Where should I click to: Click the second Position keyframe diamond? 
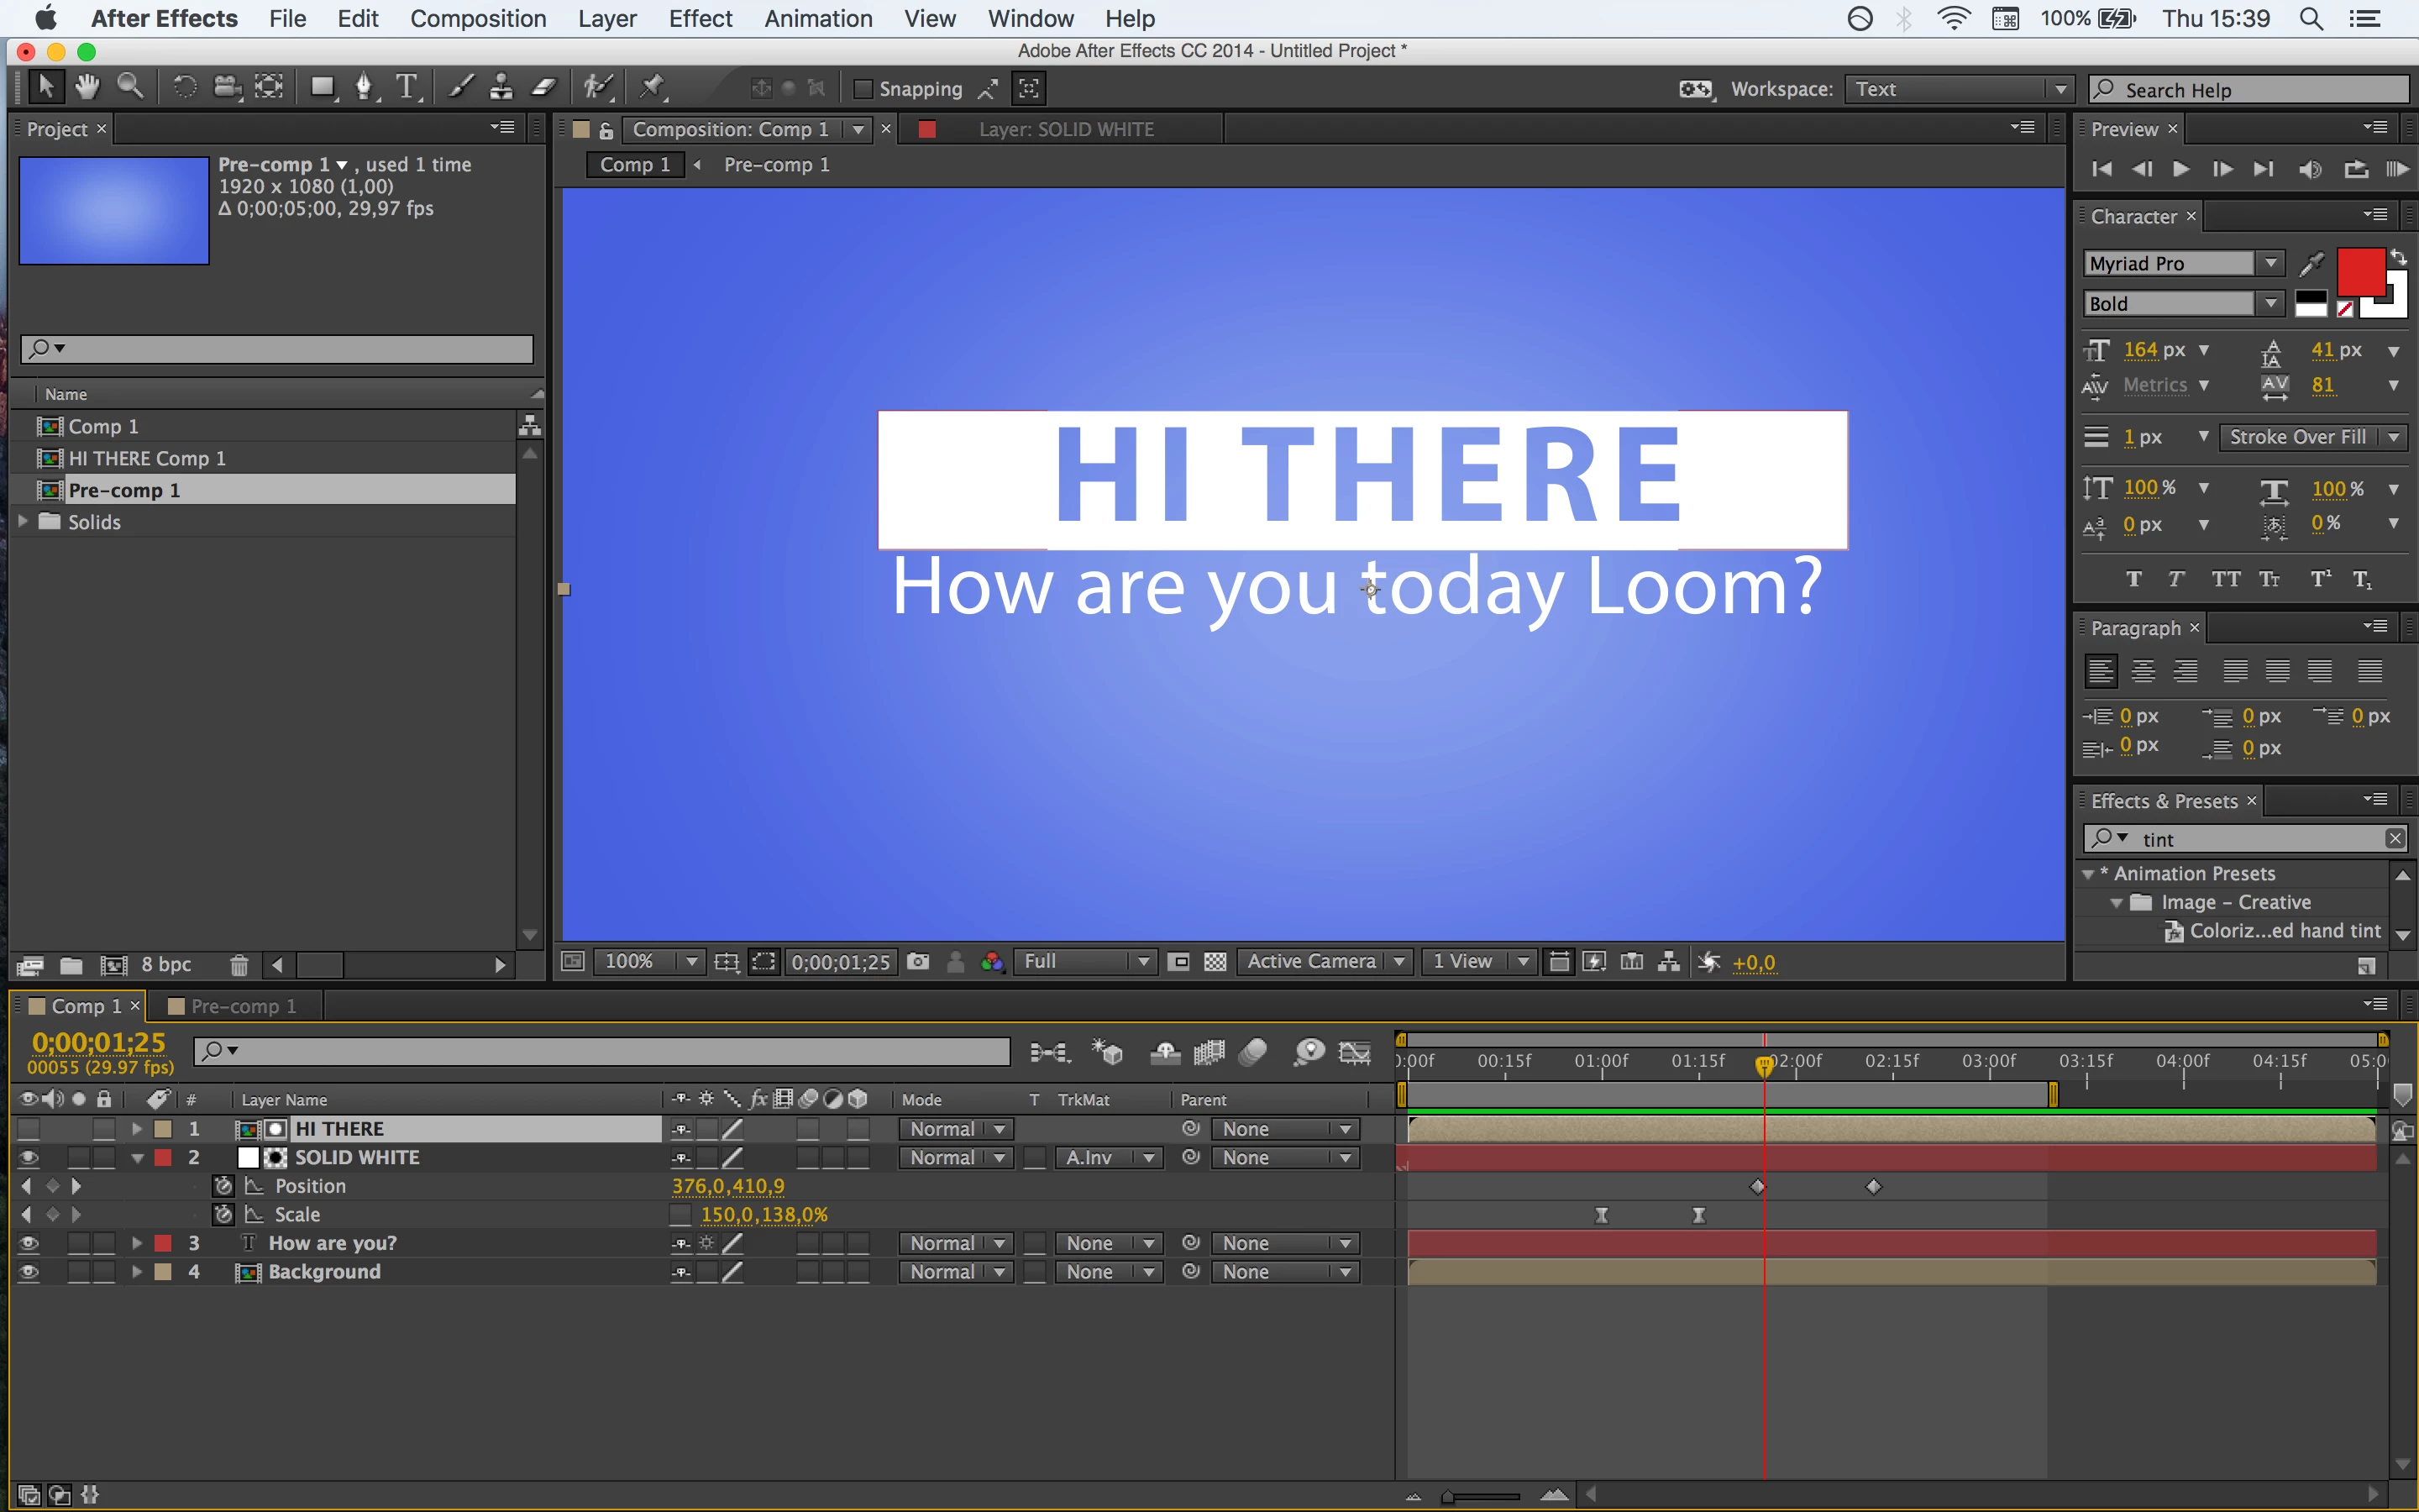[1873, 1186]
